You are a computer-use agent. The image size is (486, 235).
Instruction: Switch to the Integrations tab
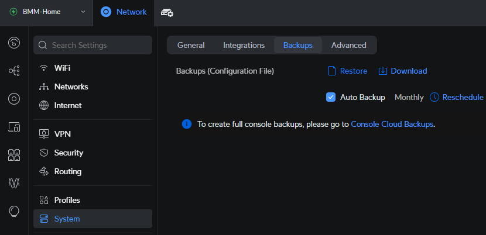pos(244,45)
